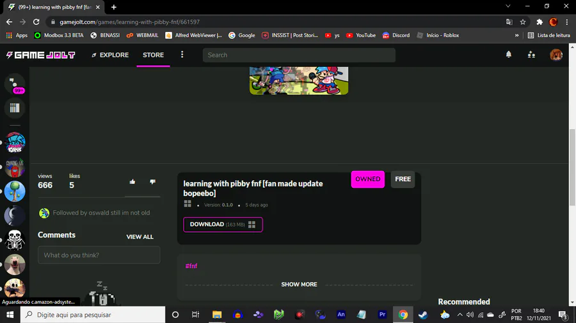
Task: Open the WEBMAIL bookmark
Action: coord(142,35)
